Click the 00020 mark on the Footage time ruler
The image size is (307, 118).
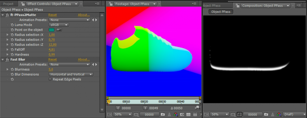pyautogui.click(x=144, y=102)
